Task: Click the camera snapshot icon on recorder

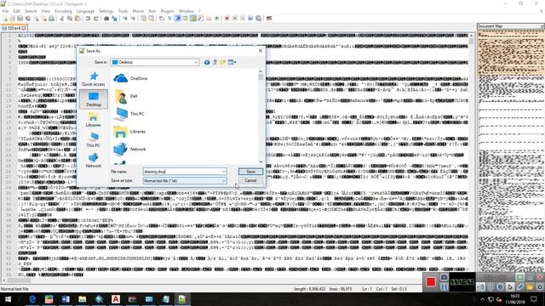Action: pyautogui.click(x=444, y=277)
